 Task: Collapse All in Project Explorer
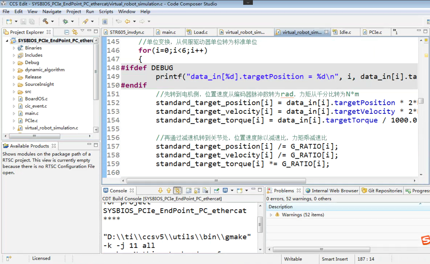pyautogui.click(x=66, y=32)
